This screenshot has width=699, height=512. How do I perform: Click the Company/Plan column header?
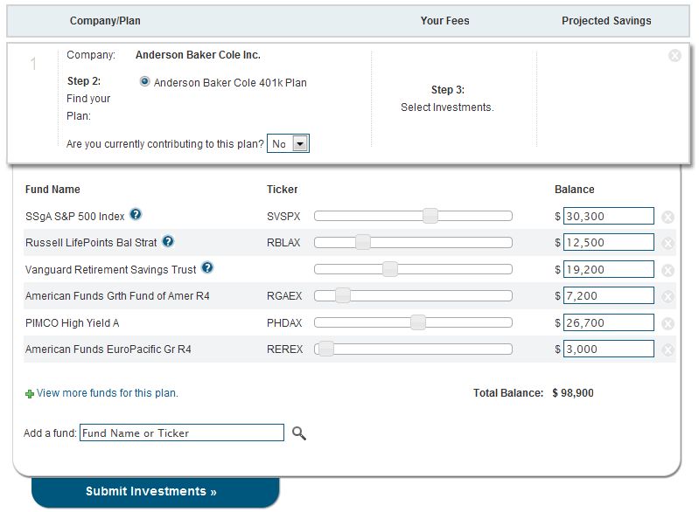coord(105,21)
